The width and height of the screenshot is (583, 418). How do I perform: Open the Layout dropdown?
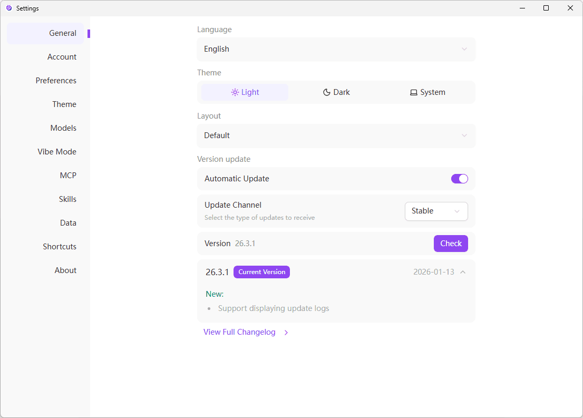pos(336,135)
